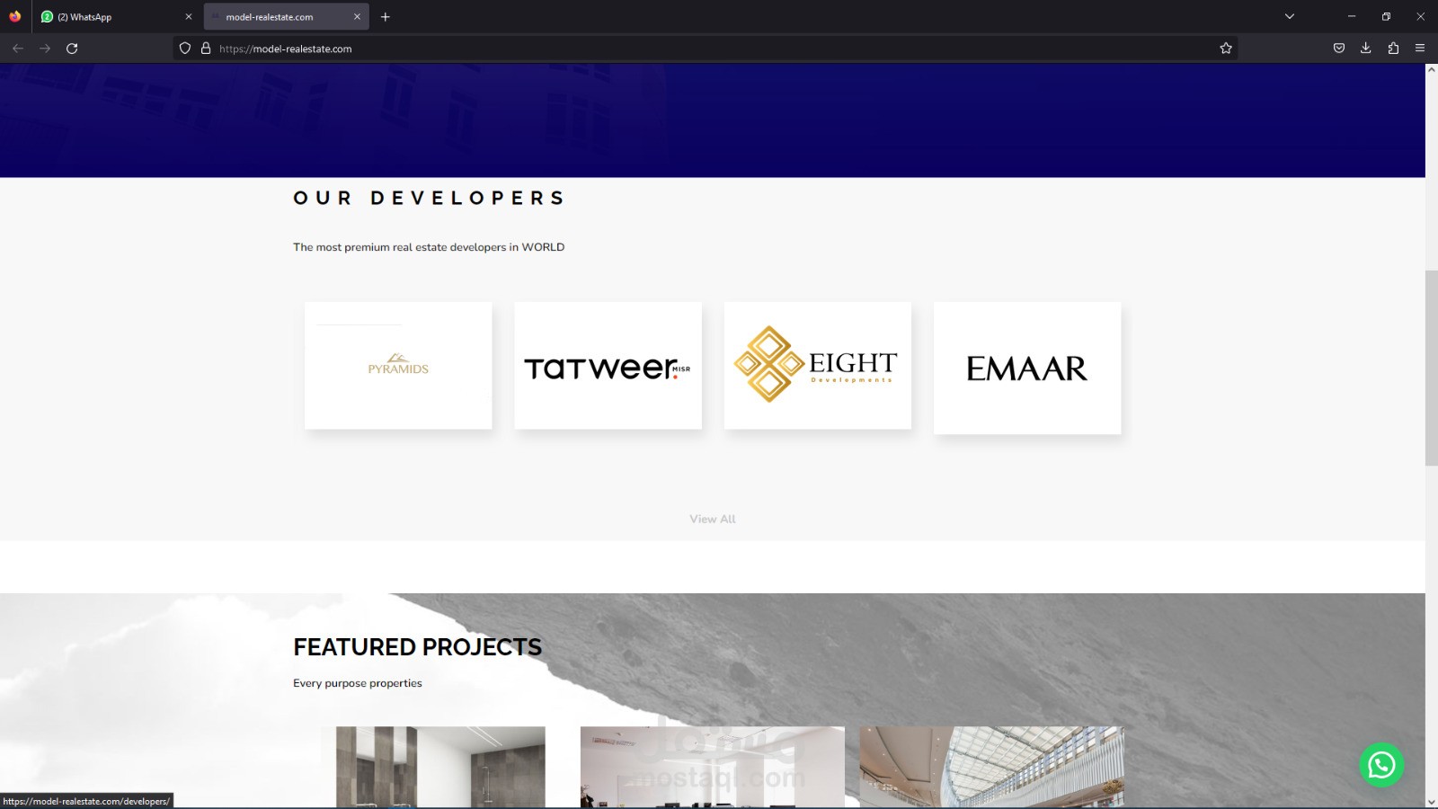Expand the list all tabs chevron
This screenshot has height=809, width=1438.
[x=1289, y=16]
